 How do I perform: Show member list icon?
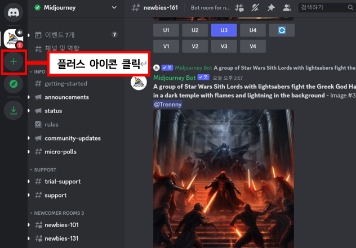[x=287, y=8]
